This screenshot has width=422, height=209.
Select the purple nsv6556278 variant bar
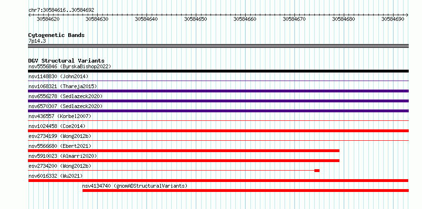coord(218,101)
